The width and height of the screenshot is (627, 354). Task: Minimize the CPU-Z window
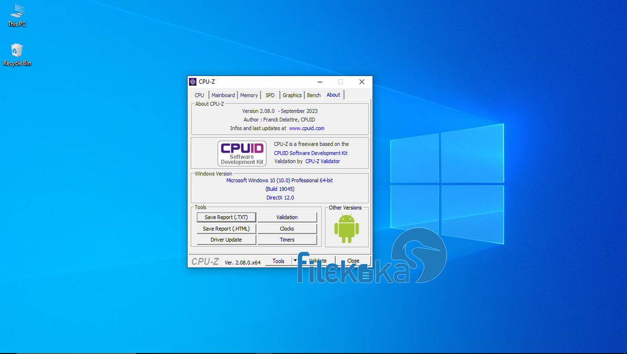click(x=320, y=82)
